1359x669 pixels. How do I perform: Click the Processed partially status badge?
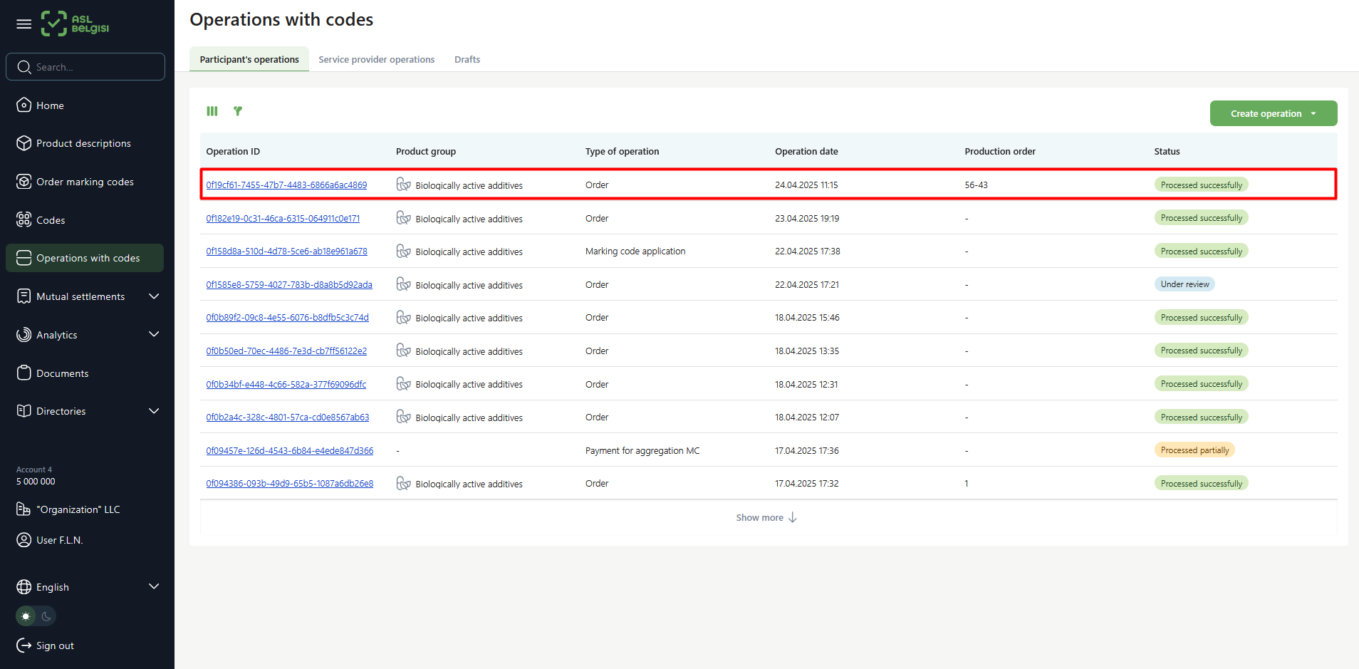point(1194,450)
